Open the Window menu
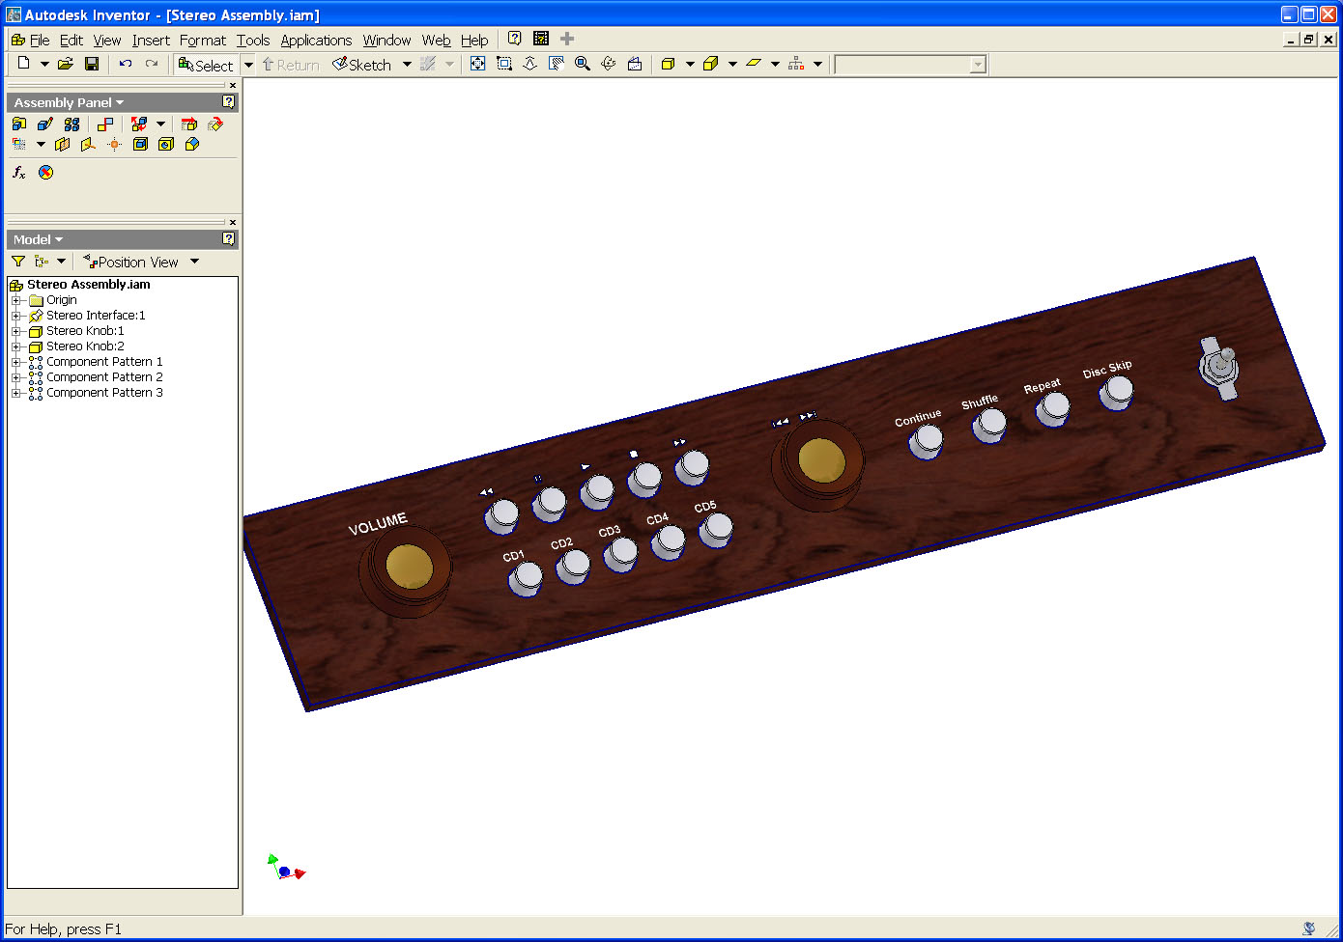 (x=386, y=40)
